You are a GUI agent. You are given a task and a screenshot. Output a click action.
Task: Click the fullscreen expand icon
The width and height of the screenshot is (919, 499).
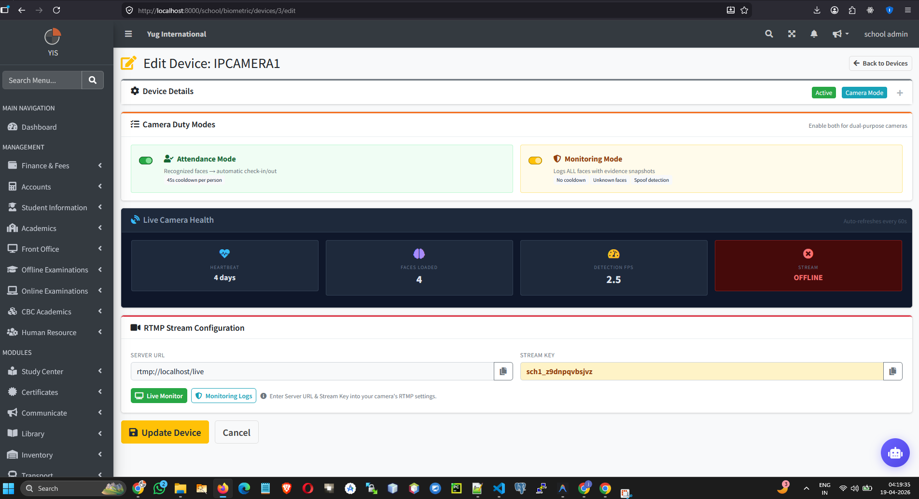tap(792, 34)
